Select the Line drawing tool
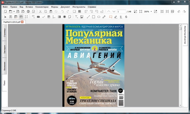Image resolution: width=190 pixels, height=114 pixels. coord(88,17)
